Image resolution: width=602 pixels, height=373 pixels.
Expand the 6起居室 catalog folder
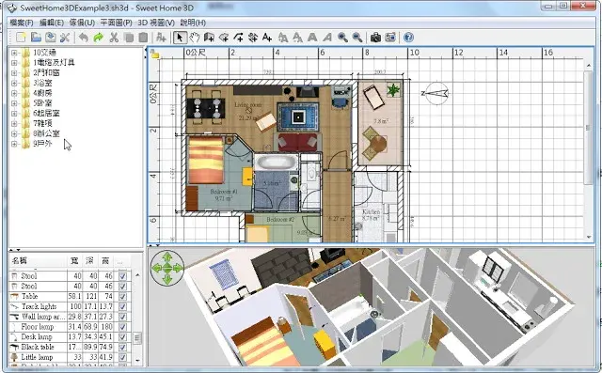point(14,114)
